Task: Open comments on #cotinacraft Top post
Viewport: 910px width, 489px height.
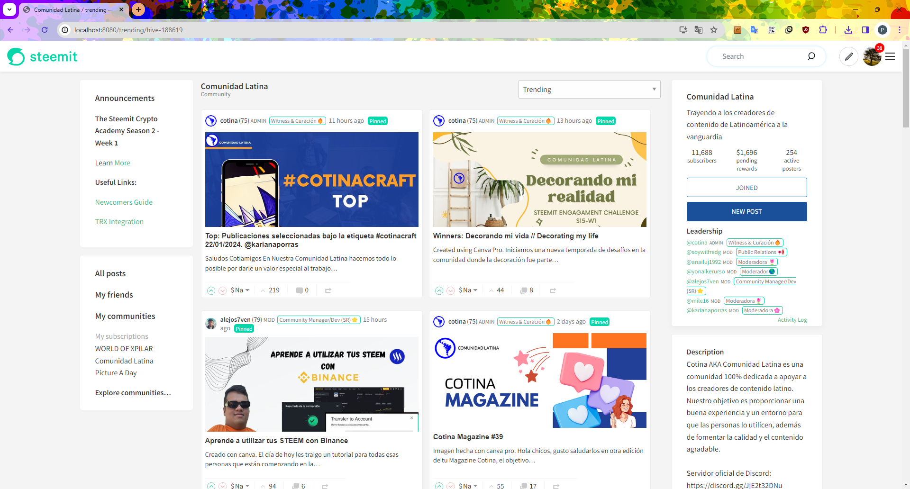Action: click(x=302, y=290)
